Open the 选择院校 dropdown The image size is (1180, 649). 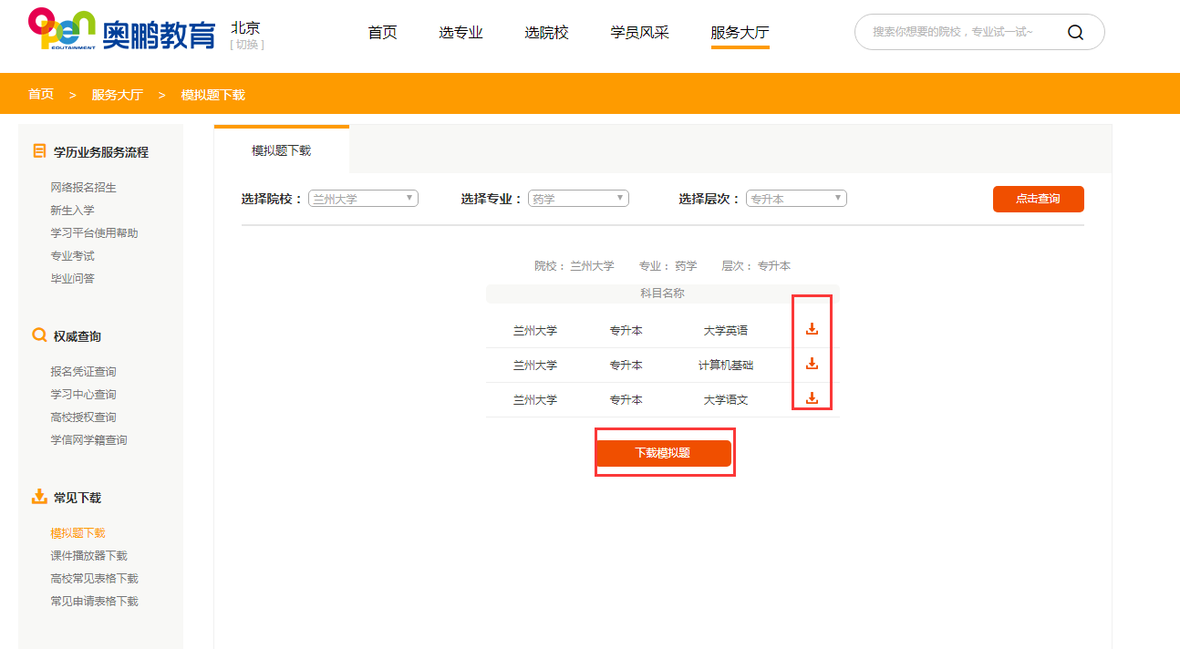[x=362, y=198]
